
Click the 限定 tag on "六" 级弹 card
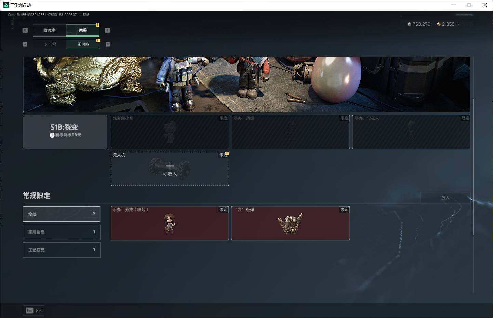tap(344, 209)
